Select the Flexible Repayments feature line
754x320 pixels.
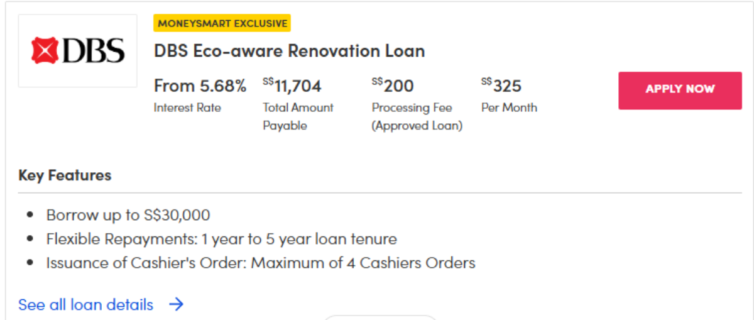point(221,239)
